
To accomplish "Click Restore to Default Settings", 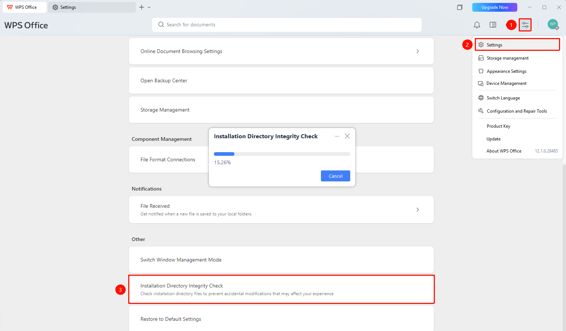I will pos(281,319).
